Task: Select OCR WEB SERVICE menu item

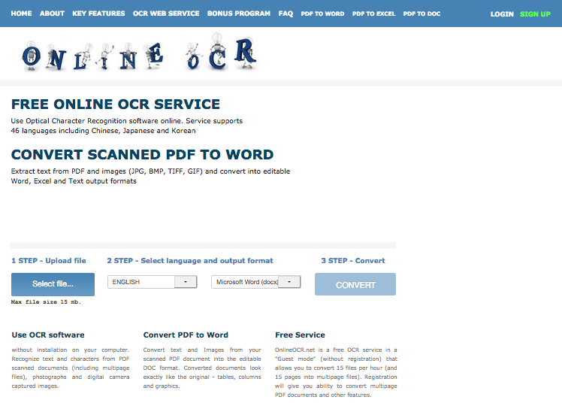Action: tap(166, 14)
